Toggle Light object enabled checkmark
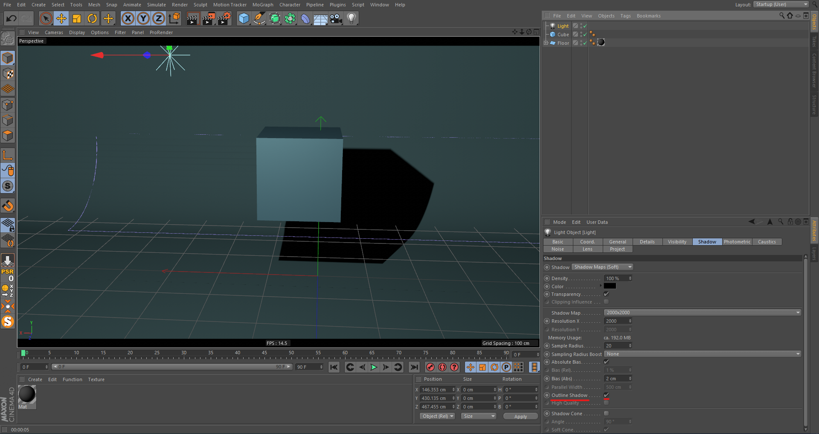 point(585,26)
